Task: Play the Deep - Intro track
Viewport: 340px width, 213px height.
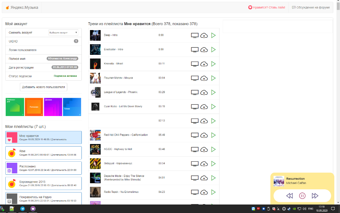Action: point(213,35)
